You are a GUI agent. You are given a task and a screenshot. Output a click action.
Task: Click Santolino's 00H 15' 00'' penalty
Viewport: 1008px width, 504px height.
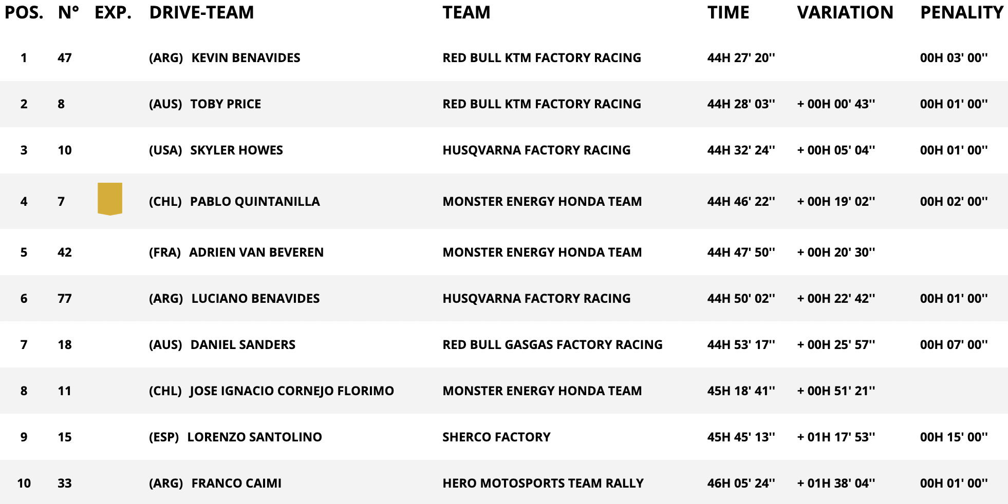[954, 437]
